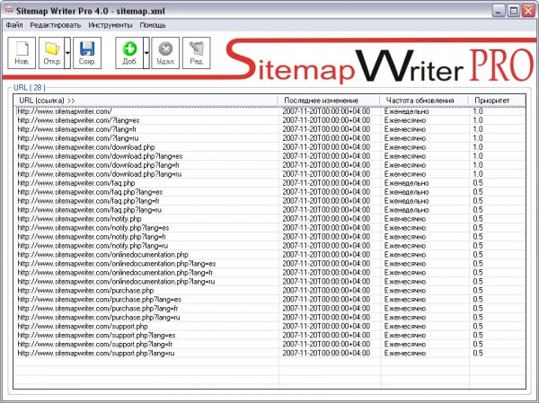This screenshot has height=403, width=539.
Task: Select the support.php?lang=fr row
Action: [270, 344]
